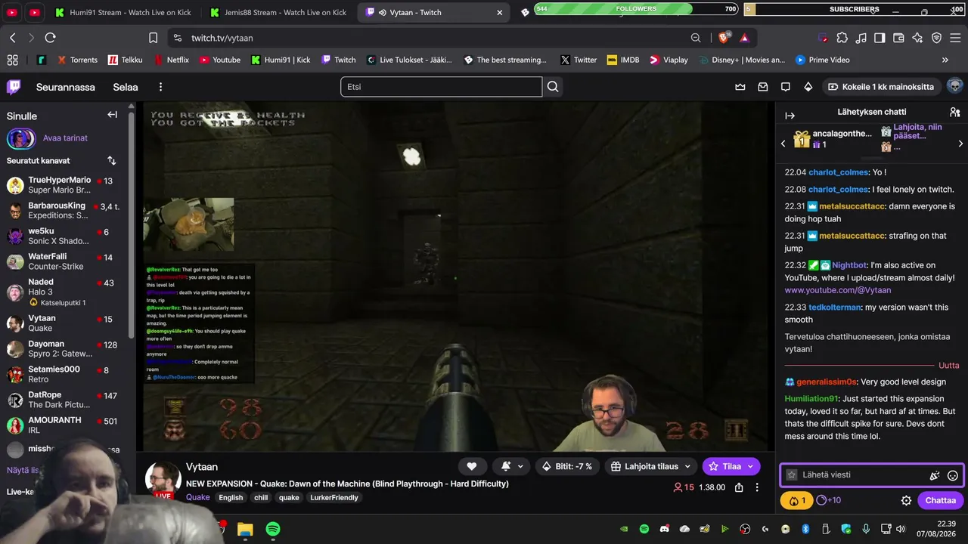Open IMDB bookmark

click(623, 60)
